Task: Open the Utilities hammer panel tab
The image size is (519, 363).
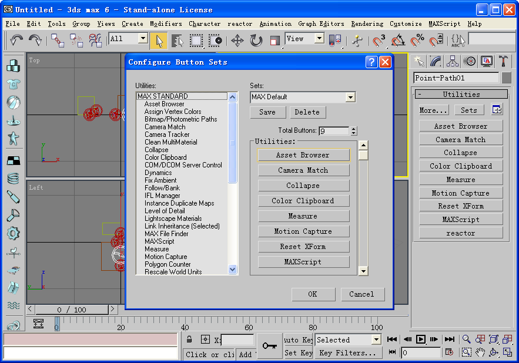Action: click(503, 61)
